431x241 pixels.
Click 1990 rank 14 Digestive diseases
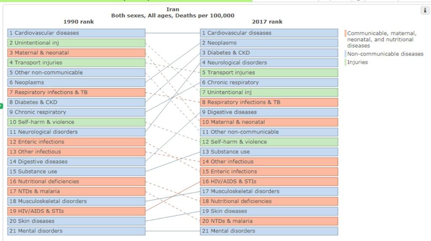[x=77, y=162]
